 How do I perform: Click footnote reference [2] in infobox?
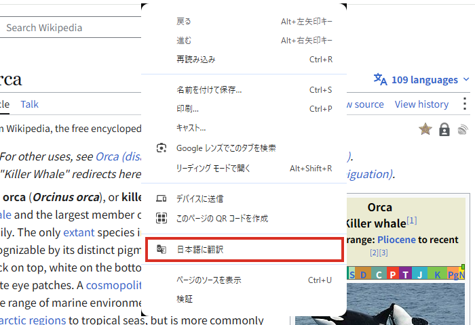click(374, 253)
